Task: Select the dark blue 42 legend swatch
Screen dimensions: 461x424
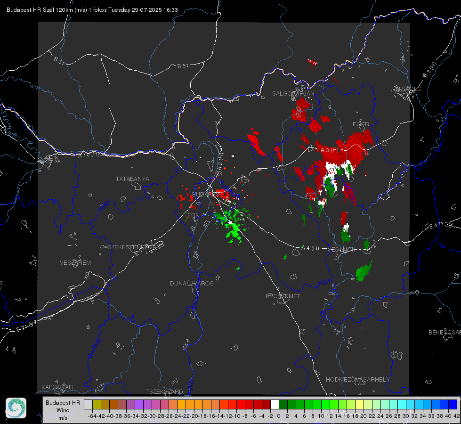Action: tap(453, 404)
